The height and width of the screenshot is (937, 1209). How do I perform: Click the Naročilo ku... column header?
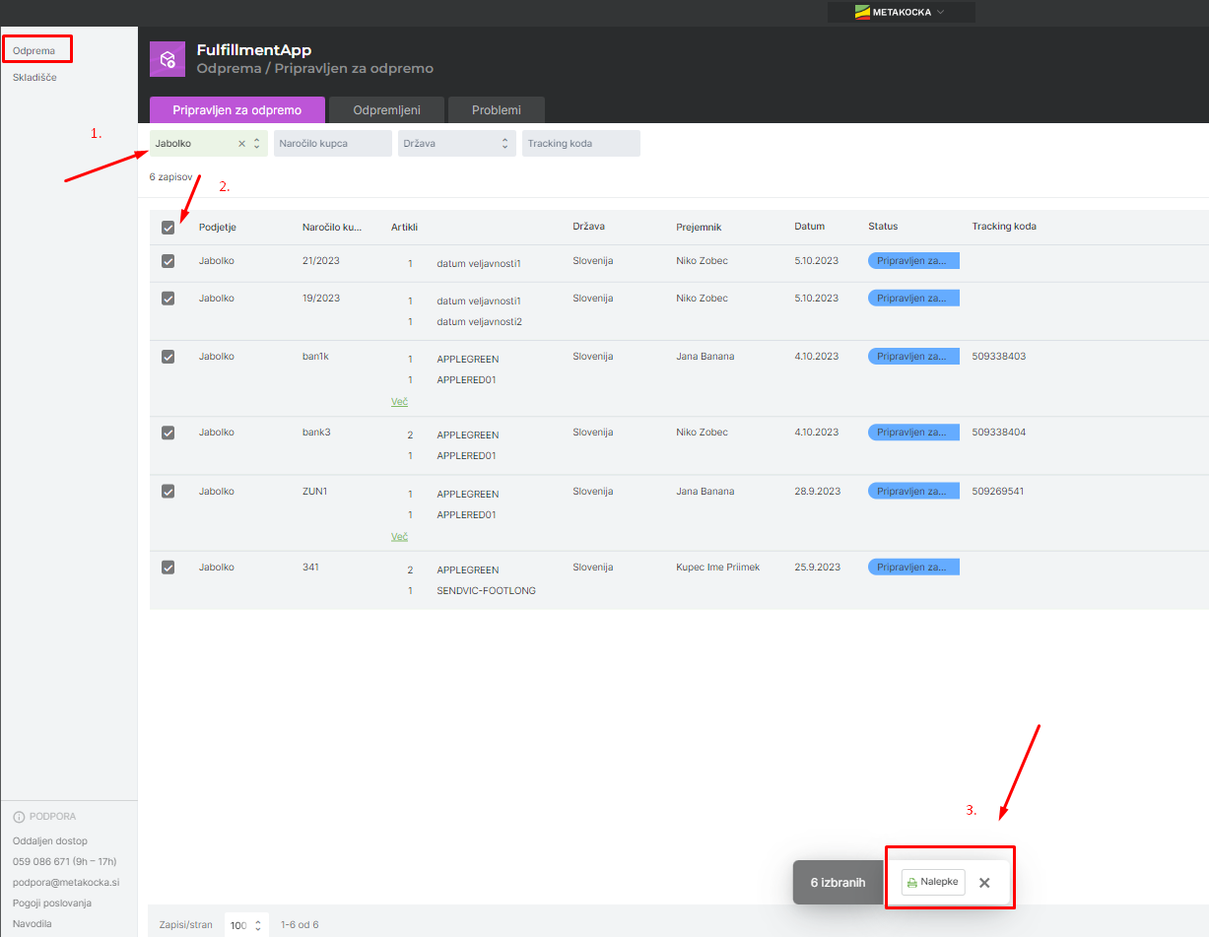[332, 227]
